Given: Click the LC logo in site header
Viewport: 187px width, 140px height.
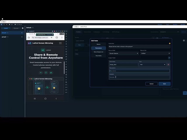Looking at the screenshot, I should click(30, 43).
